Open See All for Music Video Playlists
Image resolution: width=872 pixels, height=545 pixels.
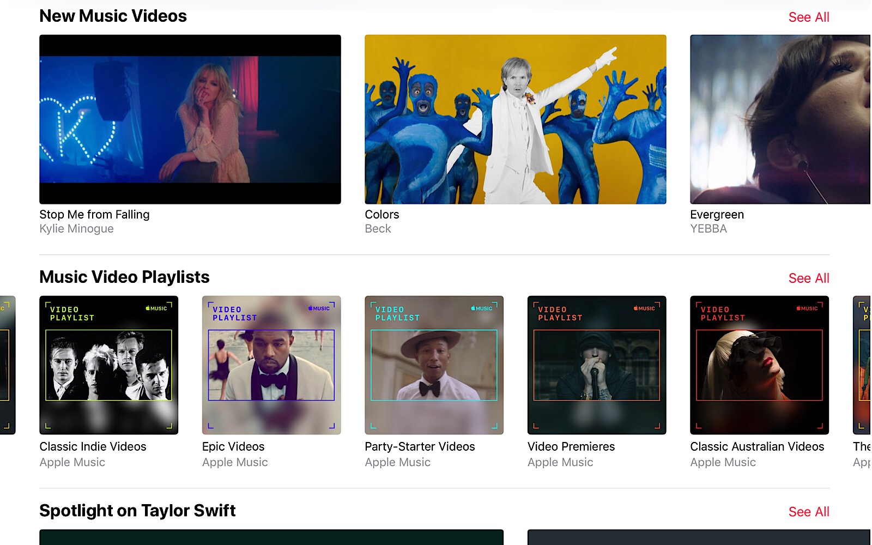click(809, 278)
